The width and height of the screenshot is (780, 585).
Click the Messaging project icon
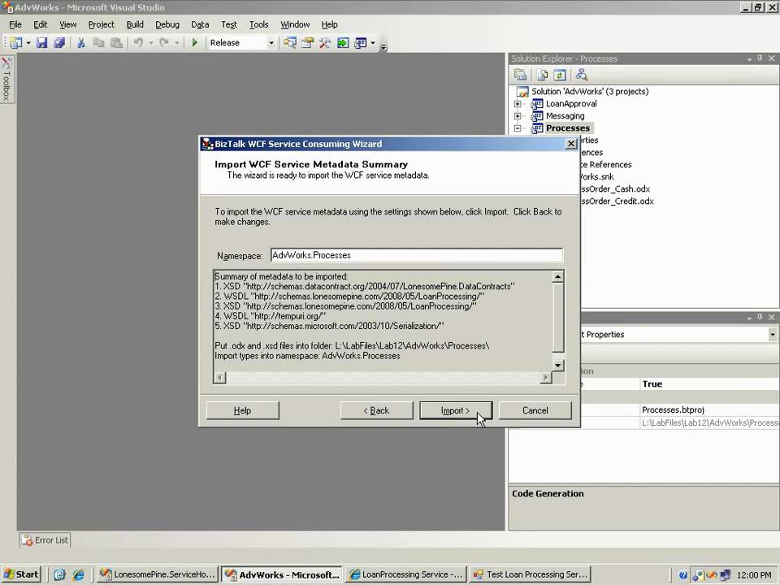537,116
